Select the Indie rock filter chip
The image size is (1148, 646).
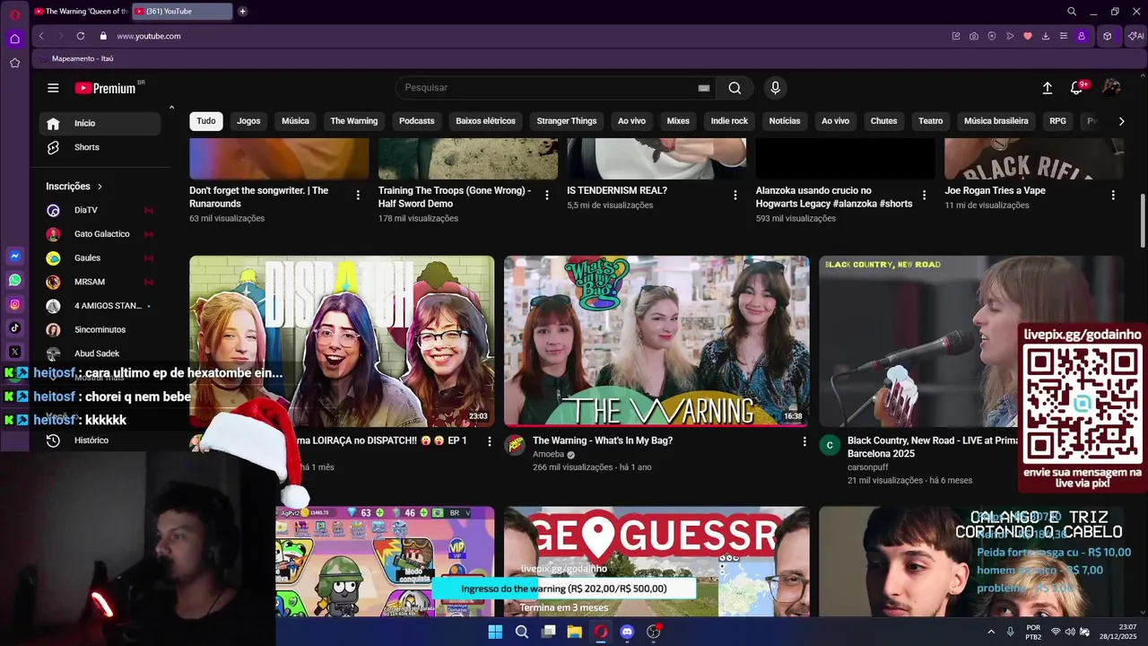pos(729,121)
